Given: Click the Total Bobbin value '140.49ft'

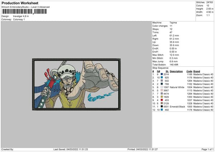Looking at the screenshot, I should pyautogui.click(x=174, y=65).
